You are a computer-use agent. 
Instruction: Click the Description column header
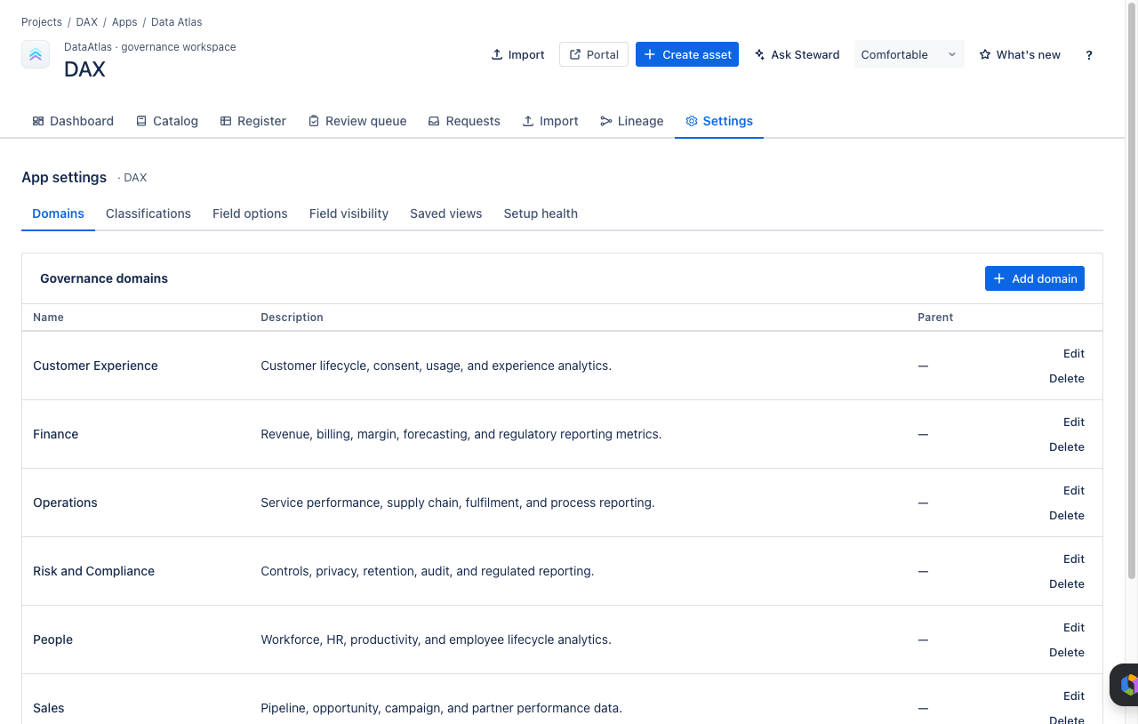coord(292,318)
